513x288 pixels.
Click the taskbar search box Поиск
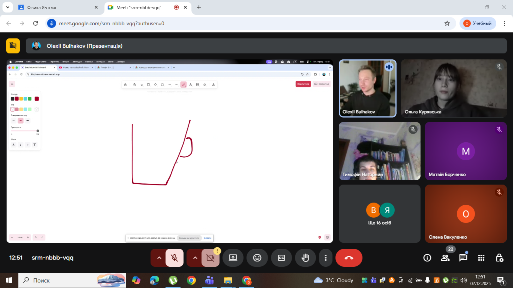coord(72,280)
